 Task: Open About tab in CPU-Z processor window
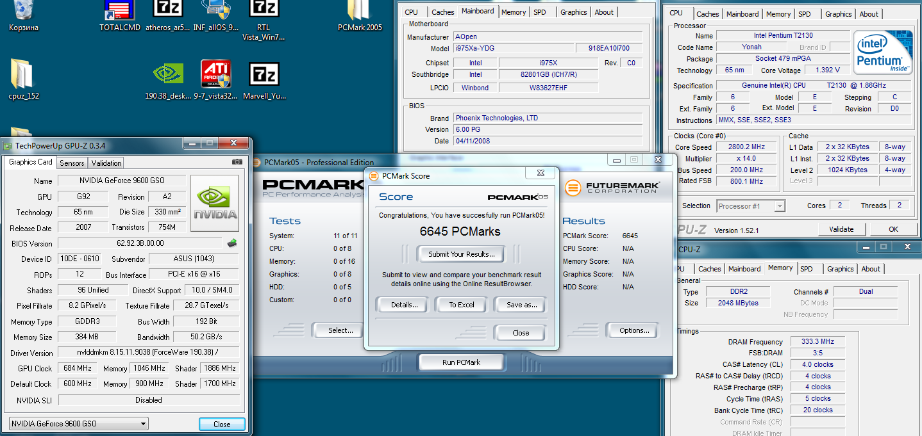click(x=869, y=14)
